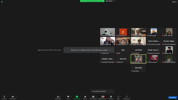Open the Participants panel
Image resolution: width=178 pixels, height=100 pixels.
coord(58,97)
